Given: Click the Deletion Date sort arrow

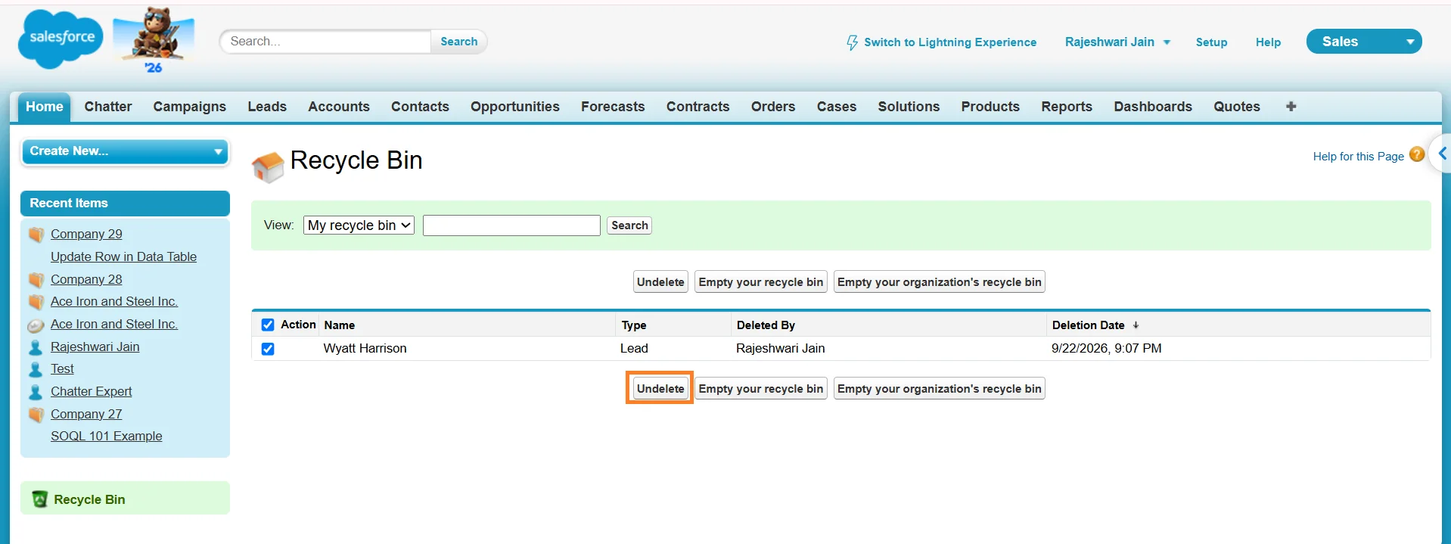Looking at the screenshot, I should click(1136, 325).
